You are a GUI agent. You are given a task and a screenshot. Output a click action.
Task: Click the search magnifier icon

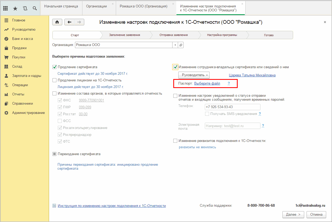pos(35,8)
